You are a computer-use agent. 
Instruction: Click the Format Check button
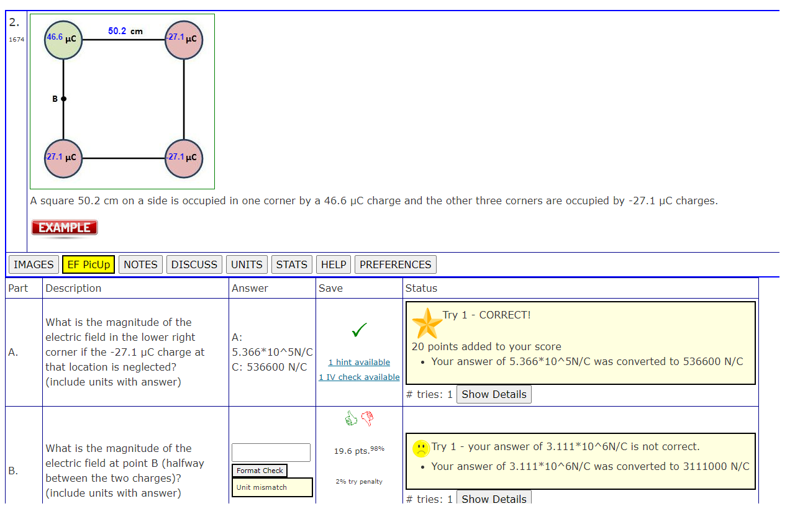click(x=259, y=471)
